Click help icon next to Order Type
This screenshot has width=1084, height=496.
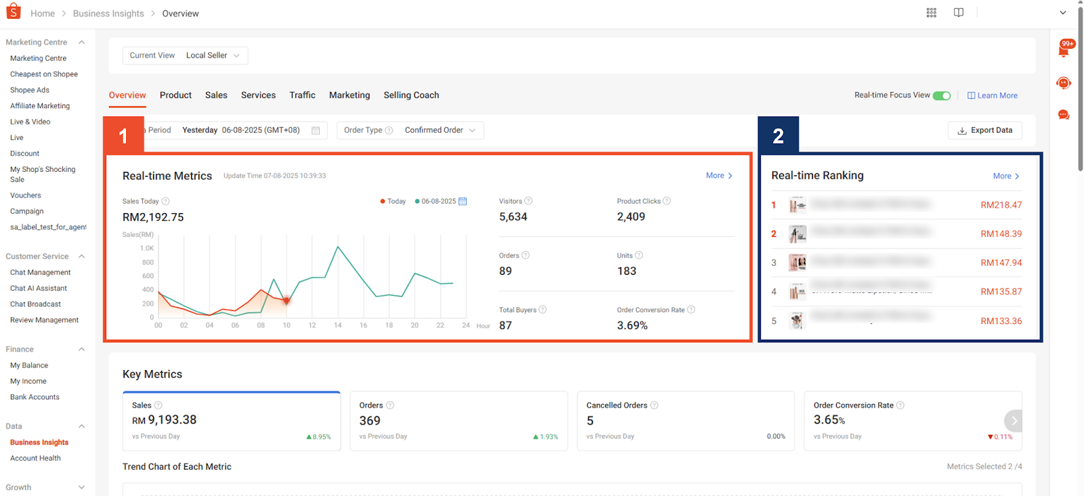click(389, 131)
